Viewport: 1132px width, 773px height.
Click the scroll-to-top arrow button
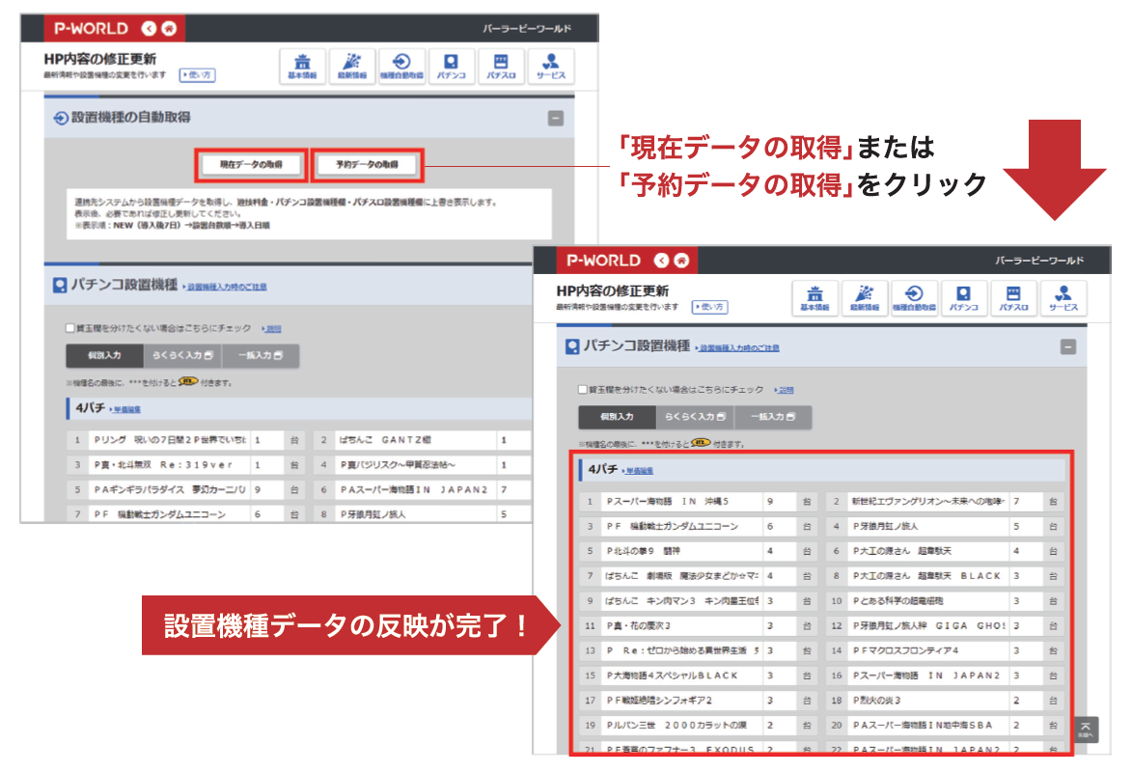point(1086,729)
